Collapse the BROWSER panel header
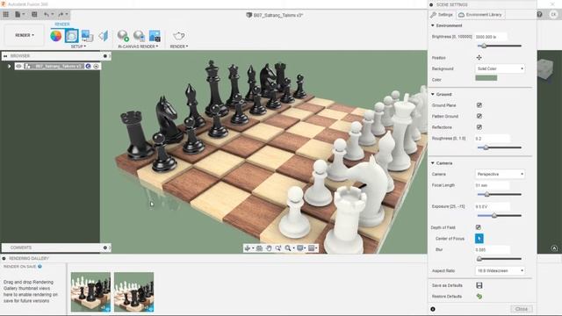The width and height of the screenshot is (562, 316). (5, 56)
